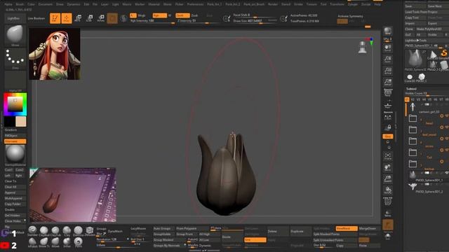
Task: Expand the Tail subtool folder
Action: (x=413, y=152)
